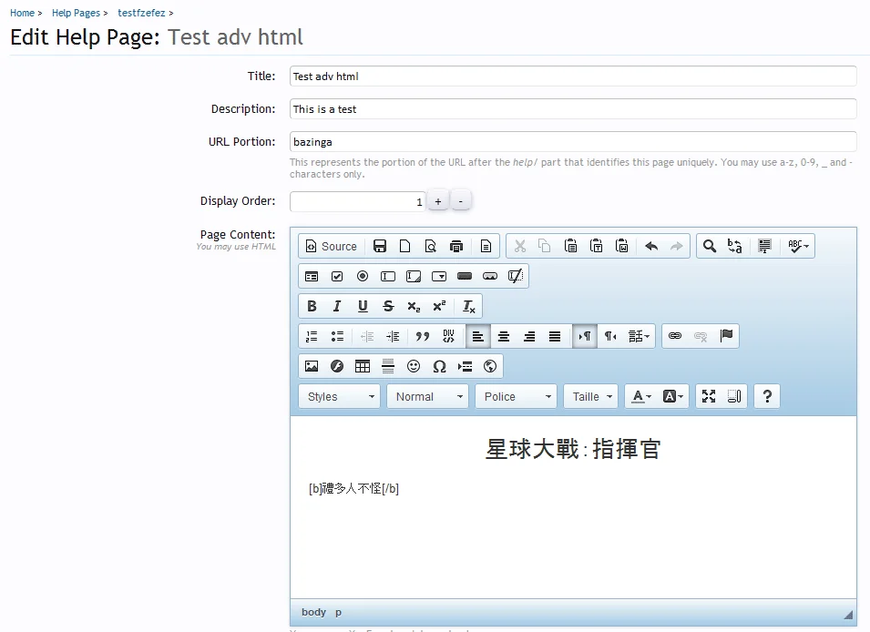Open the smiley emoticon picker
870x632 pixels.
tap(414, 366)
